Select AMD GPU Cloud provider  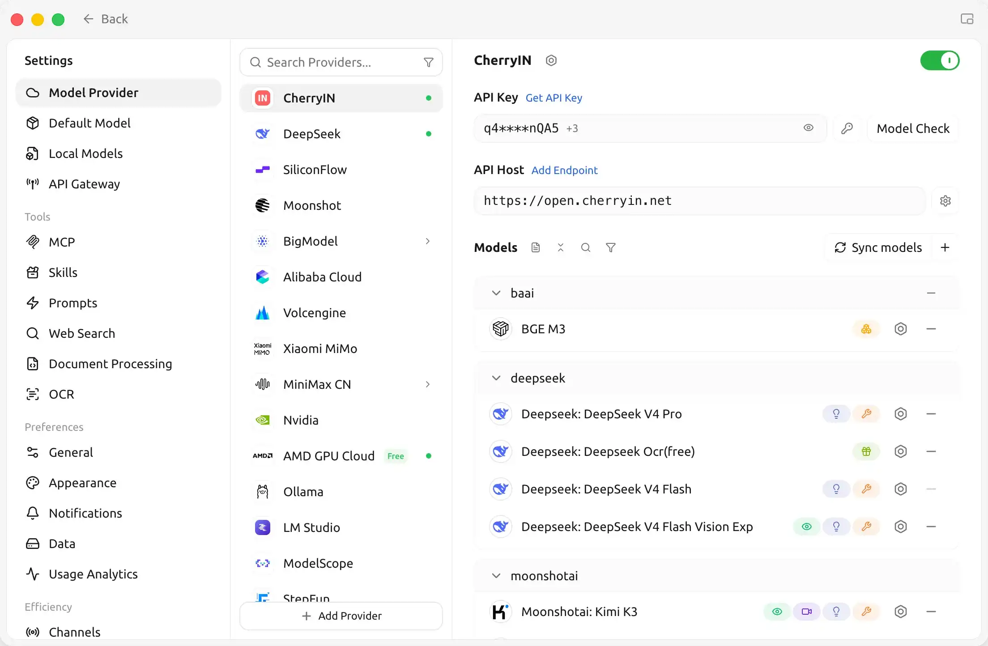coord(341,456)
